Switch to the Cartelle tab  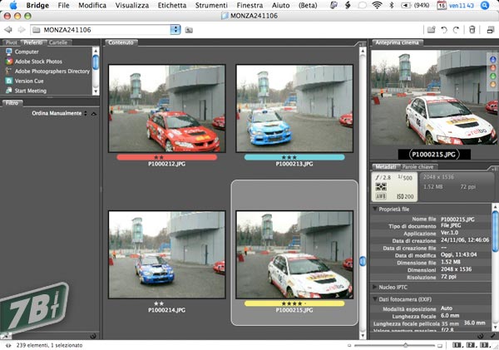point(59,42)
